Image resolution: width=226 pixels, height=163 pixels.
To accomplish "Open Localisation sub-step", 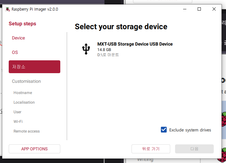I will 24,102.
